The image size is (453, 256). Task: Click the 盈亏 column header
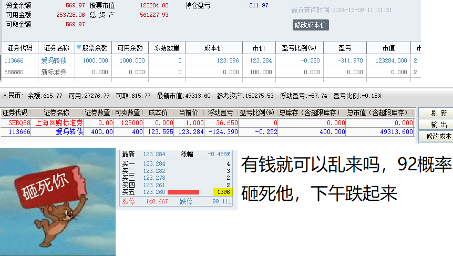[x=345, y=48]
